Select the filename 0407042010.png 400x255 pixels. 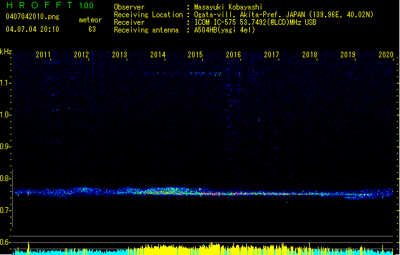[32, 17]
